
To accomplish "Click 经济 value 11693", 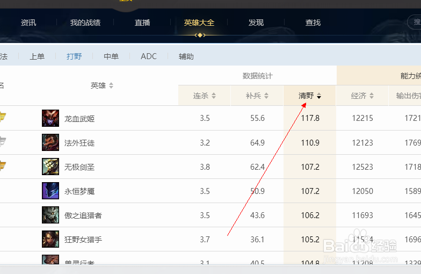I will tap(362, 215).
